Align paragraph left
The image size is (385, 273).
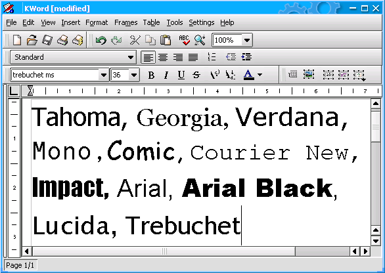click(148, 57)
